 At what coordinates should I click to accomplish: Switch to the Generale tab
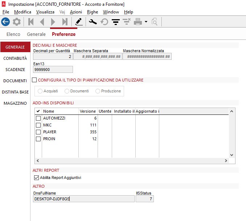(36, 34)
